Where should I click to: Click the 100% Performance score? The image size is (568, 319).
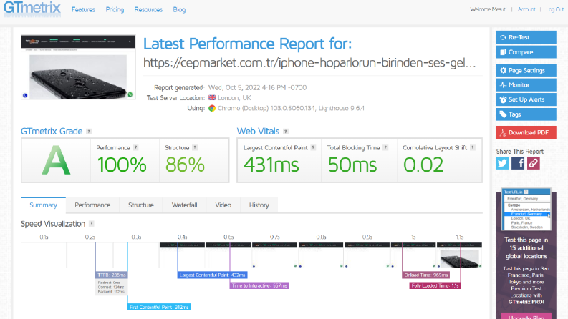pos(122,165)
